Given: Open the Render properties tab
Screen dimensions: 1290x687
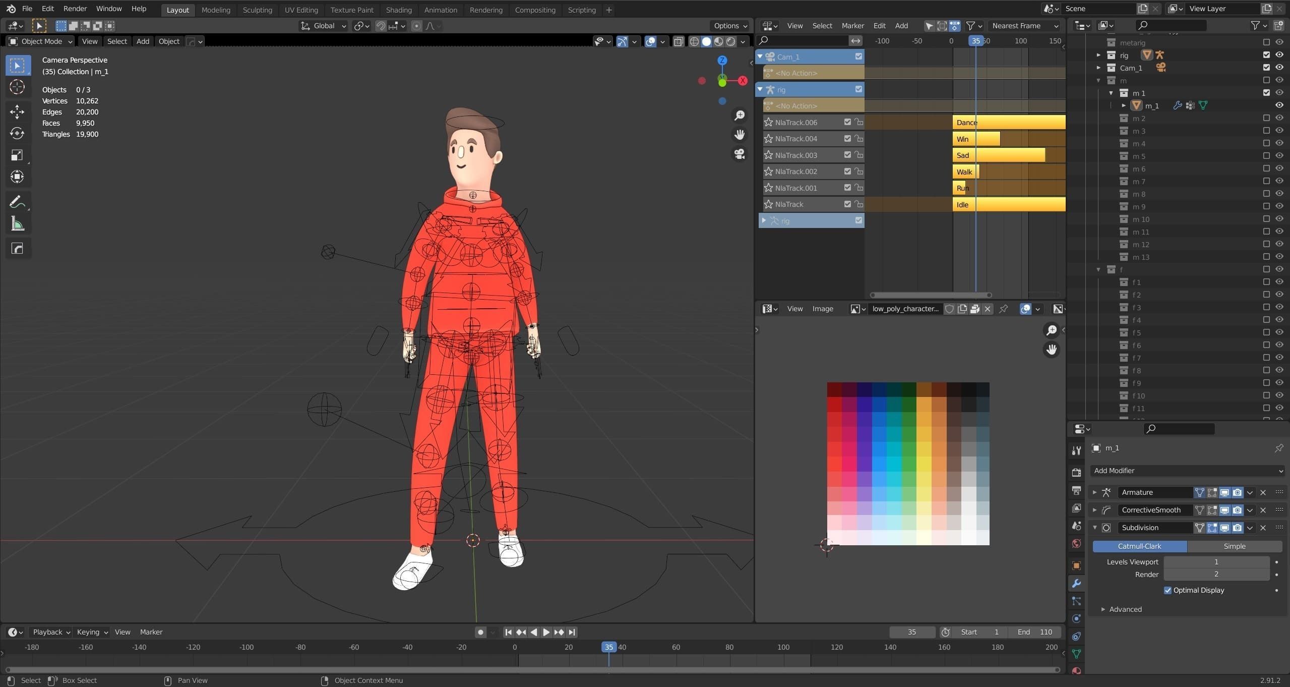Looking at the screenshot, I should point(1076,473).
